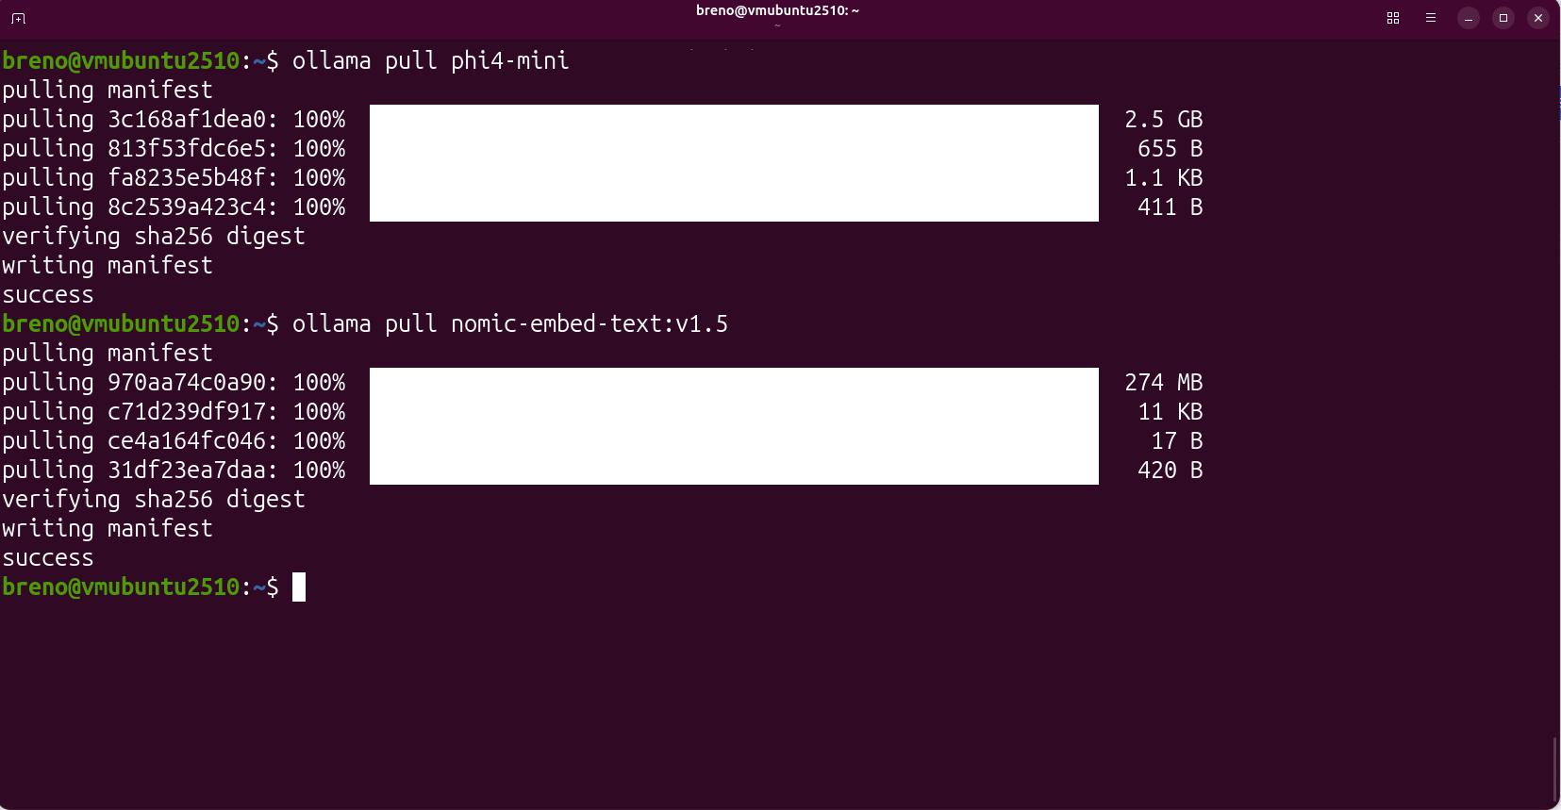
Task: Click the 'ollama pull phi4-mini' command text
Action: (x=430, y=61)
